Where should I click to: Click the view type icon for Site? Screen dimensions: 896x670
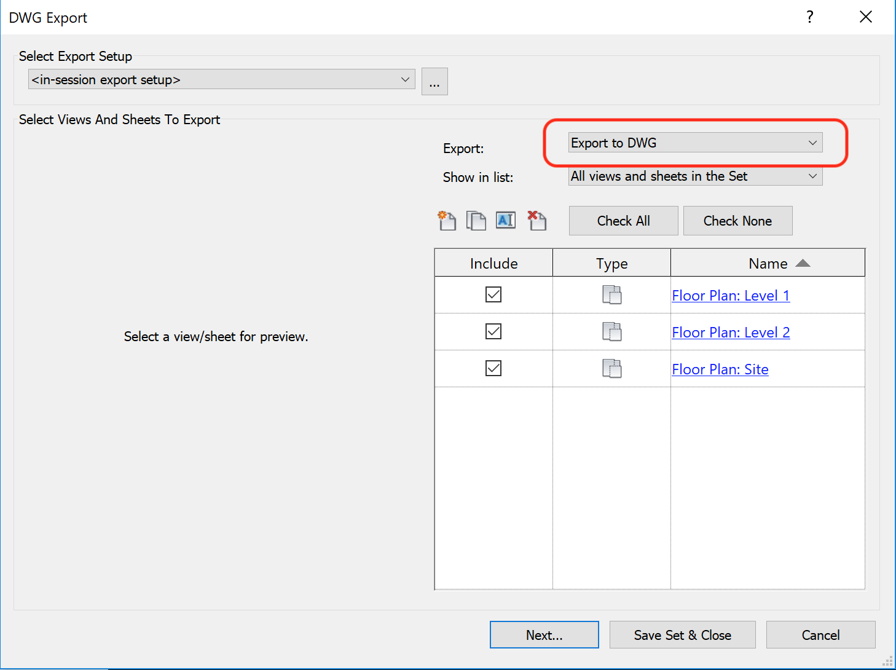click(611, 369)
